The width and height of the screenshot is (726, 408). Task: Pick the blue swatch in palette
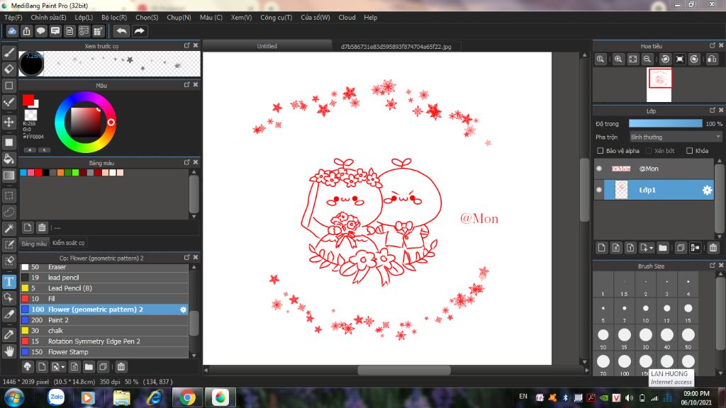23,173
